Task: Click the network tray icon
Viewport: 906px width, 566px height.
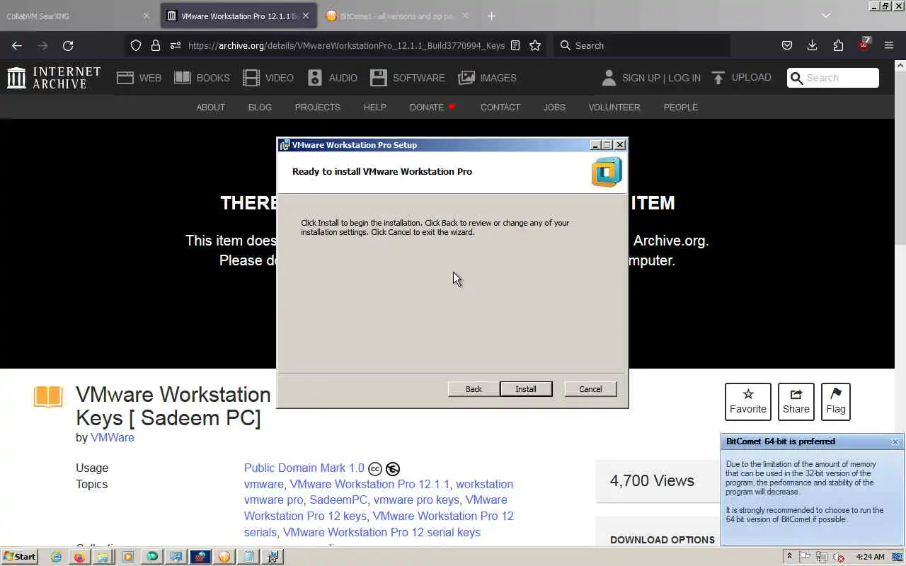Action: [x=822, y=557]
